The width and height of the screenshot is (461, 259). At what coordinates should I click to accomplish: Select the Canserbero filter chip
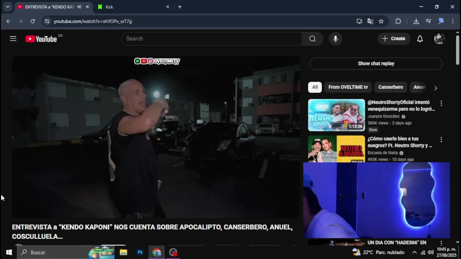(390, 87)
